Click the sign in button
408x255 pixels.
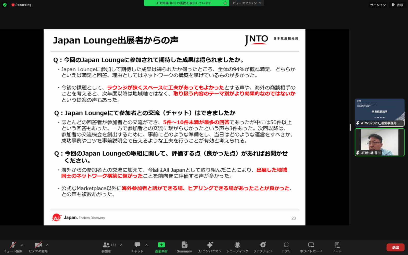point(378,5)
